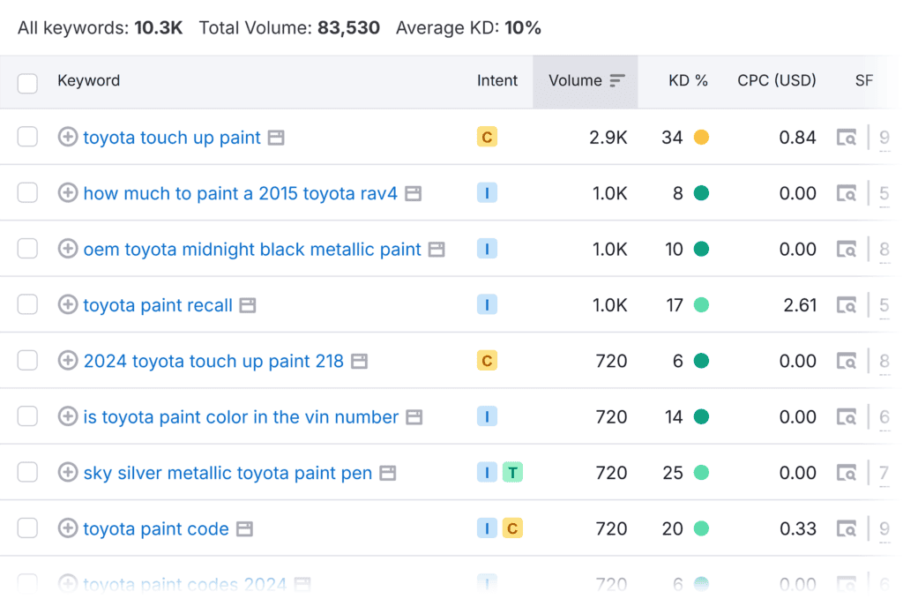Screen dimensions: 903x599
Task: Click the table icon next to toyota paint recall
Action: pos(248,305)
